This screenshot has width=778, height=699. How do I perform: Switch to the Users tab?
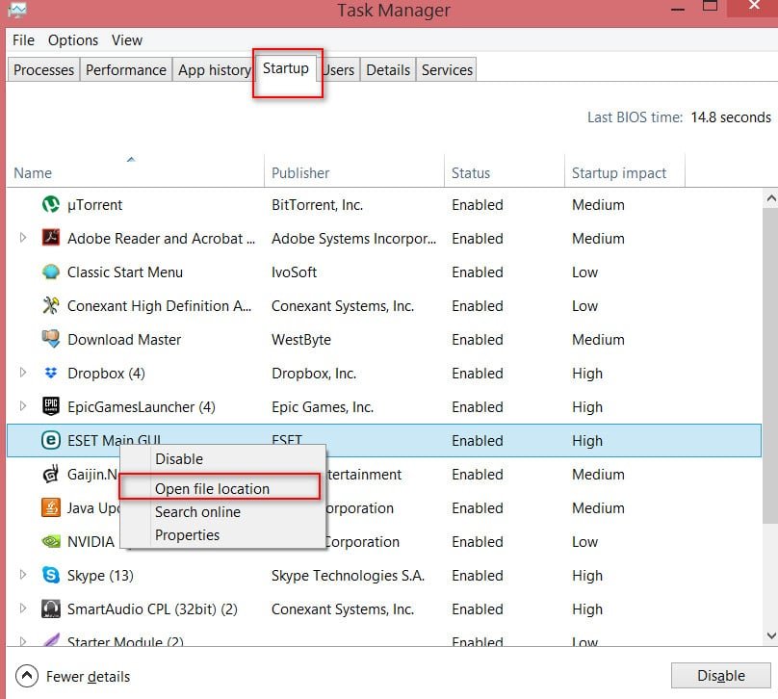[x=339, y=70]
